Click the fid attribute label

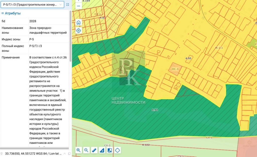click(x=4, y=21)
